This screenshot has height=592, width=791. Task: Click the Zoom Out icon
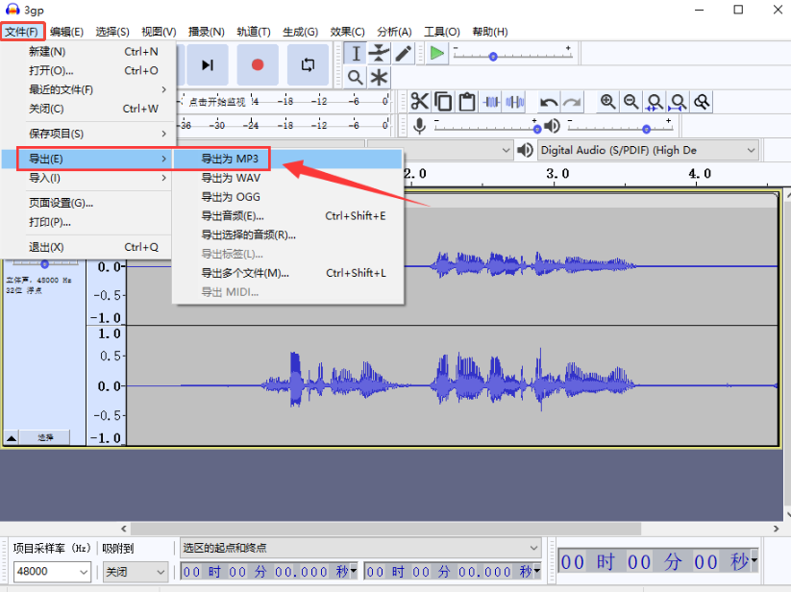pos(631,102)
